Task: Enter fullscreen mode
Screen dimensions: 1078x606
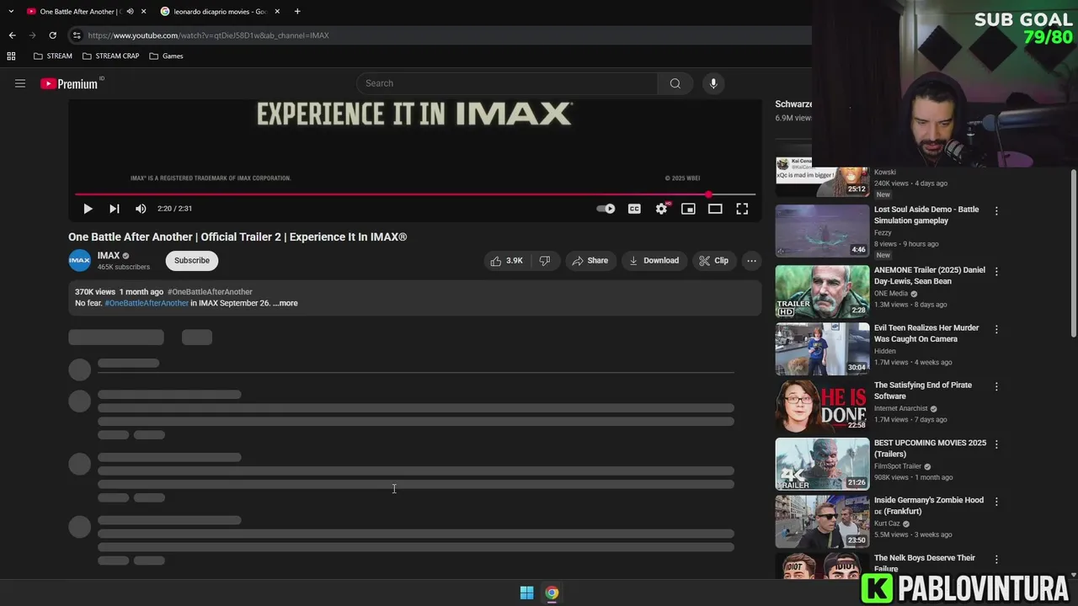Action: [742, 209]
